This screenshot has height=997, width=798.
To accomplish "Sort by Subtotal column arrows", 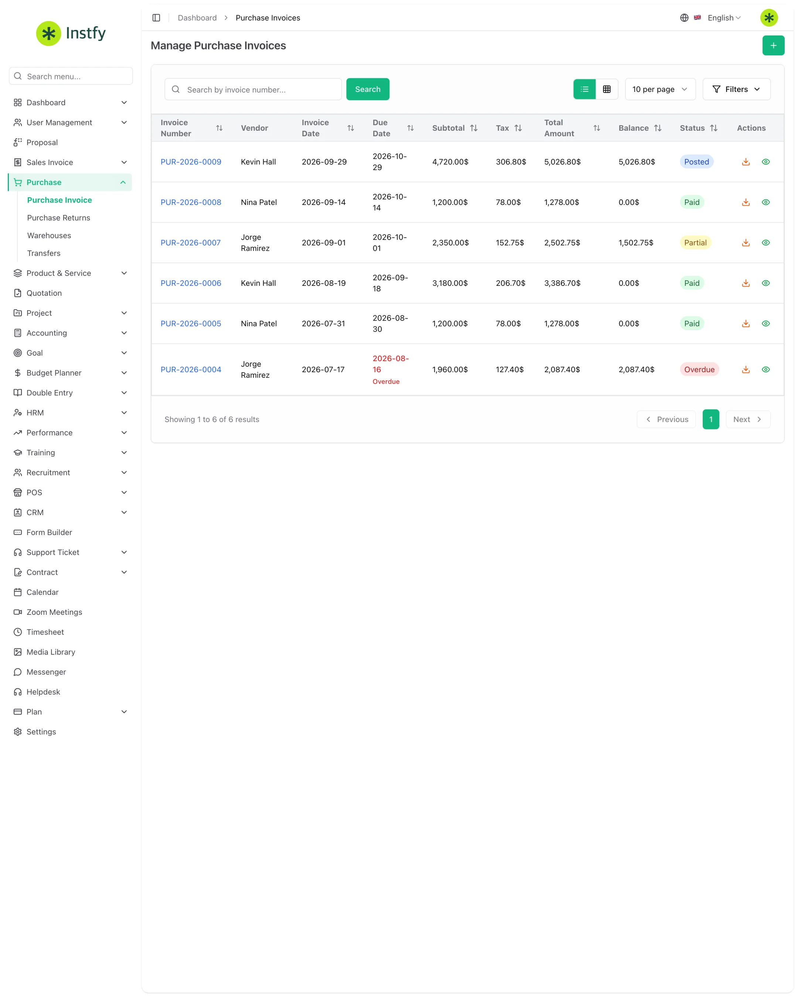I will 474,128.
